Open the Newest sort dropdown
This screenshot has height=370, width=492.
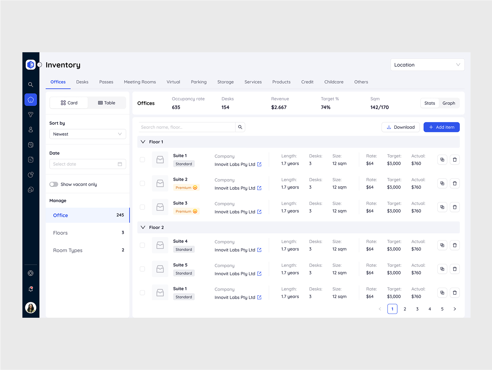(87, 134)
